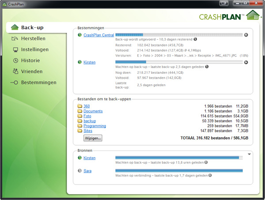Start the Kirsten destination backup

tap(246, 62)
